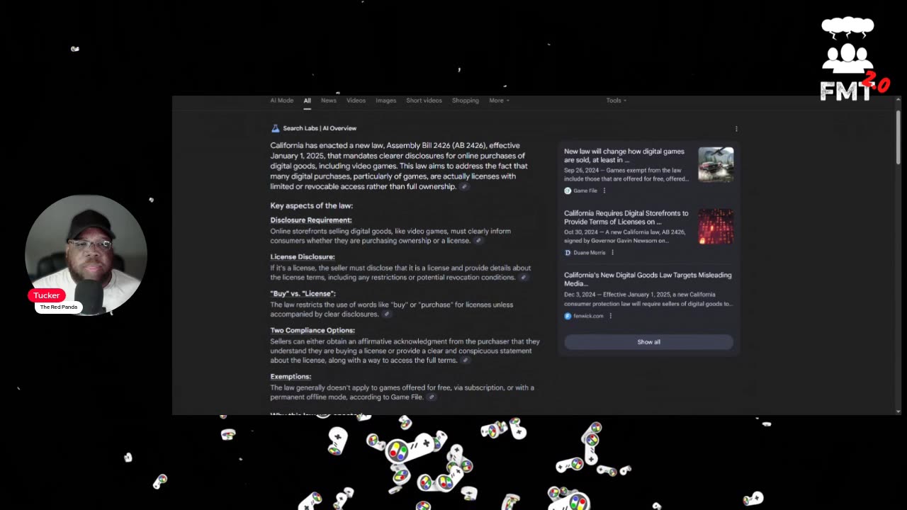
Task: Click source link icon after Disclosure Requirement text
Action: (x=478, y=241)
